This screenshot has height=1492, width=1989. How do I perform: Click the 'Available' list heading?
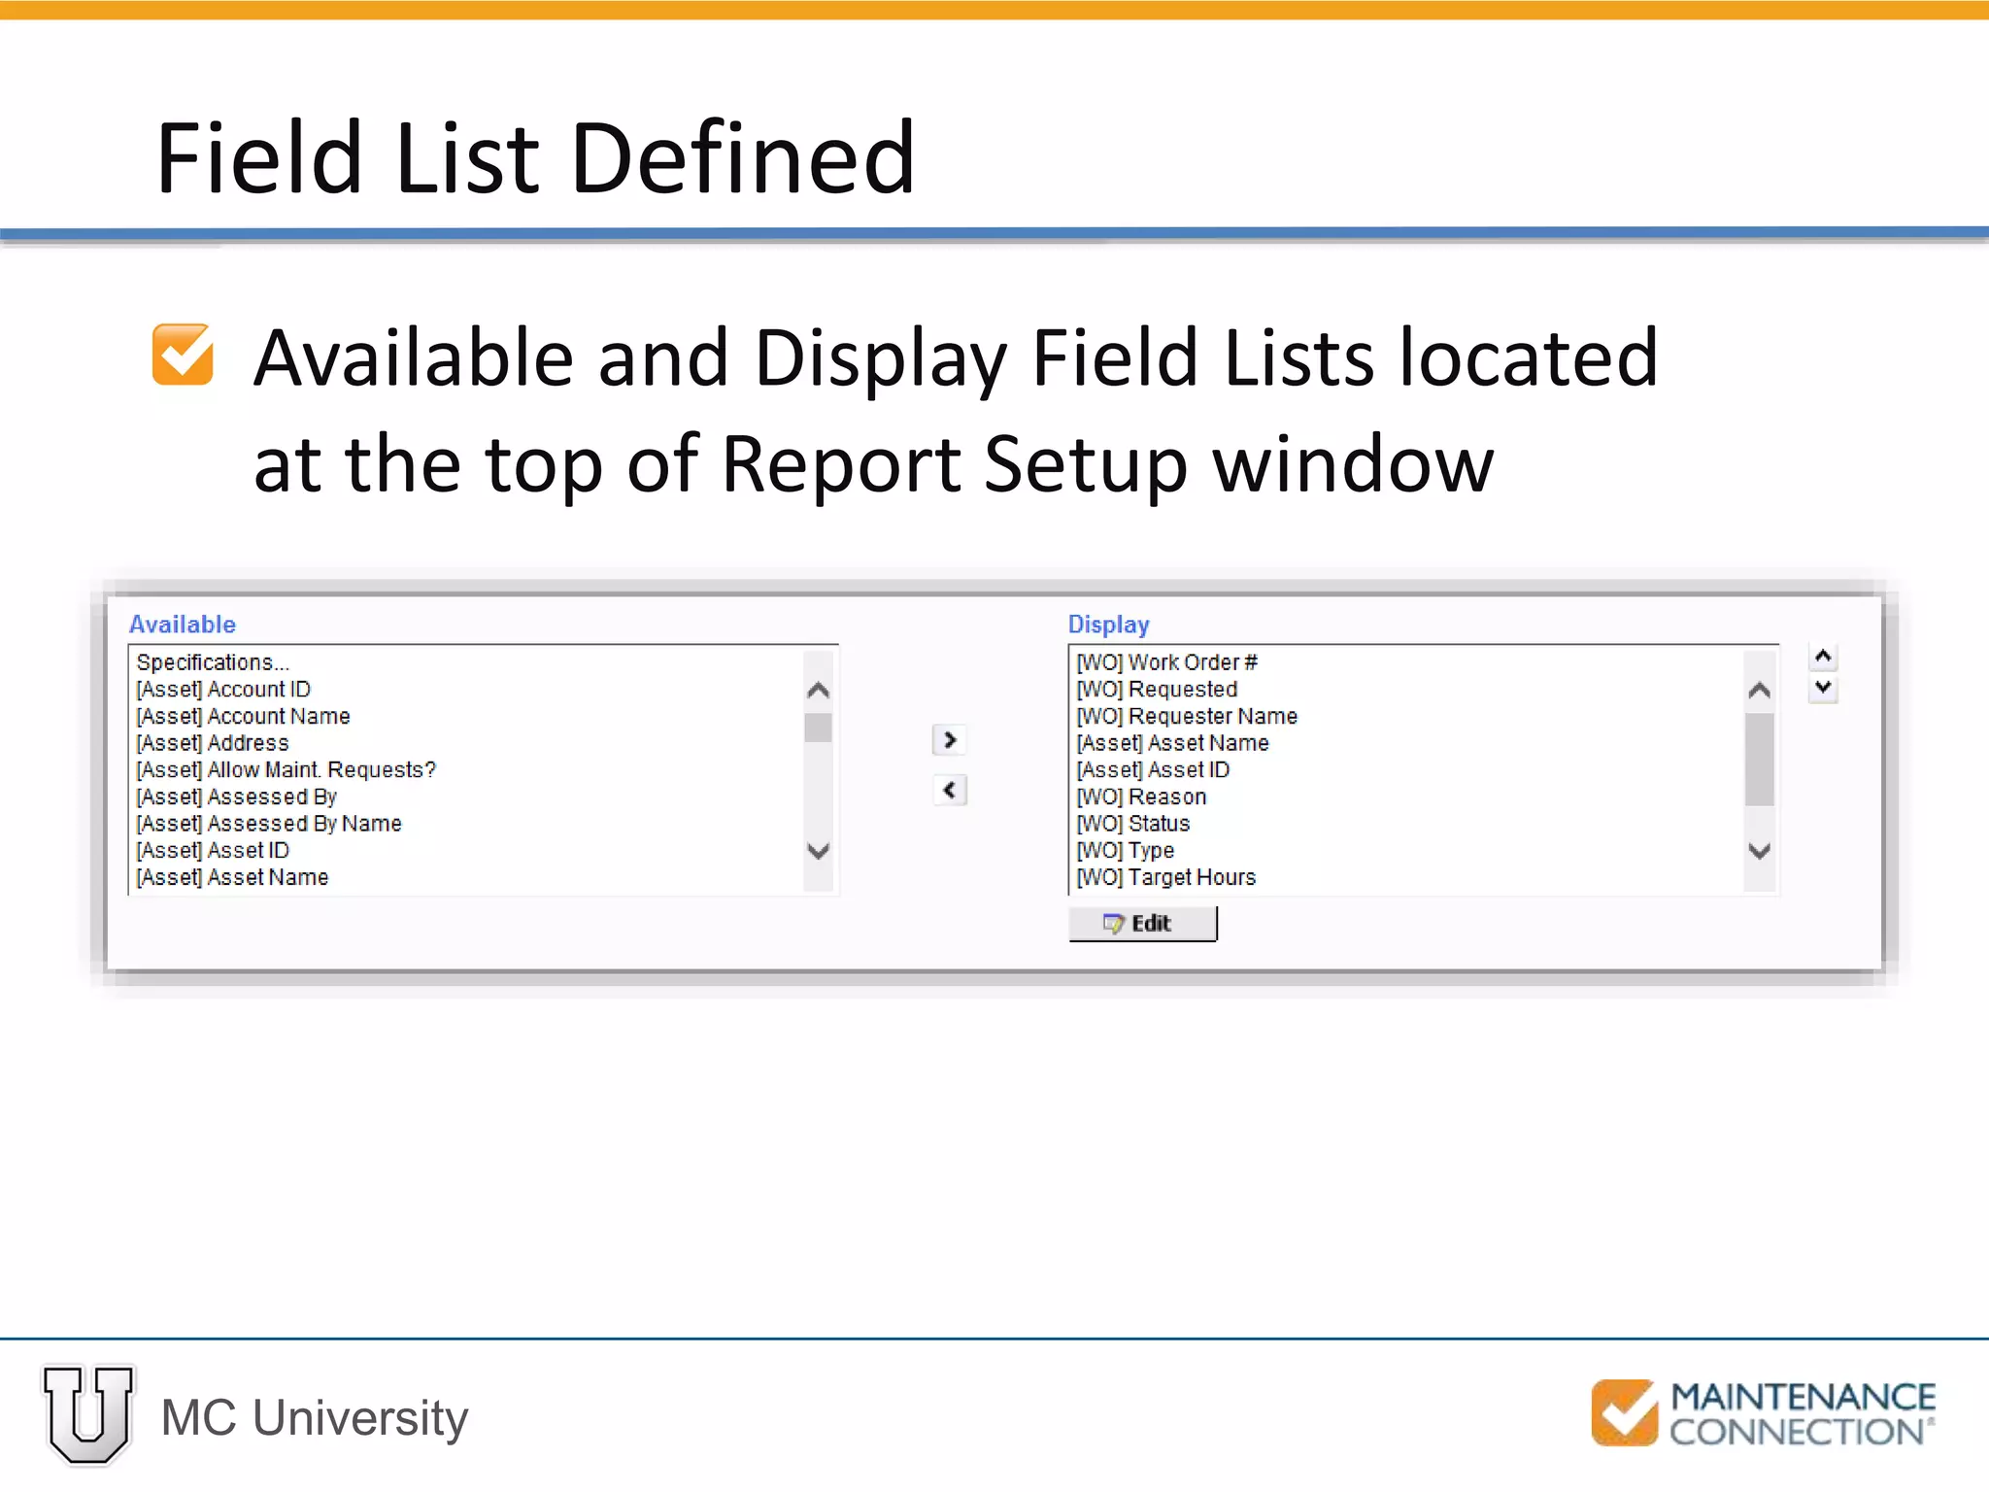[183, 625]
